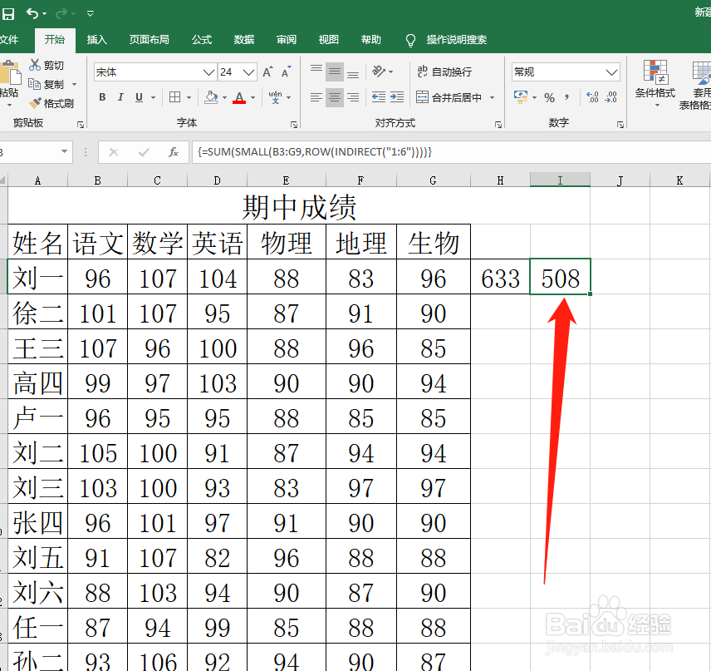Image resolution: width=711 pixels, height=671 pixels.
Task: Switch to the 公式 ribbon tab
Action: pos(202,38)
